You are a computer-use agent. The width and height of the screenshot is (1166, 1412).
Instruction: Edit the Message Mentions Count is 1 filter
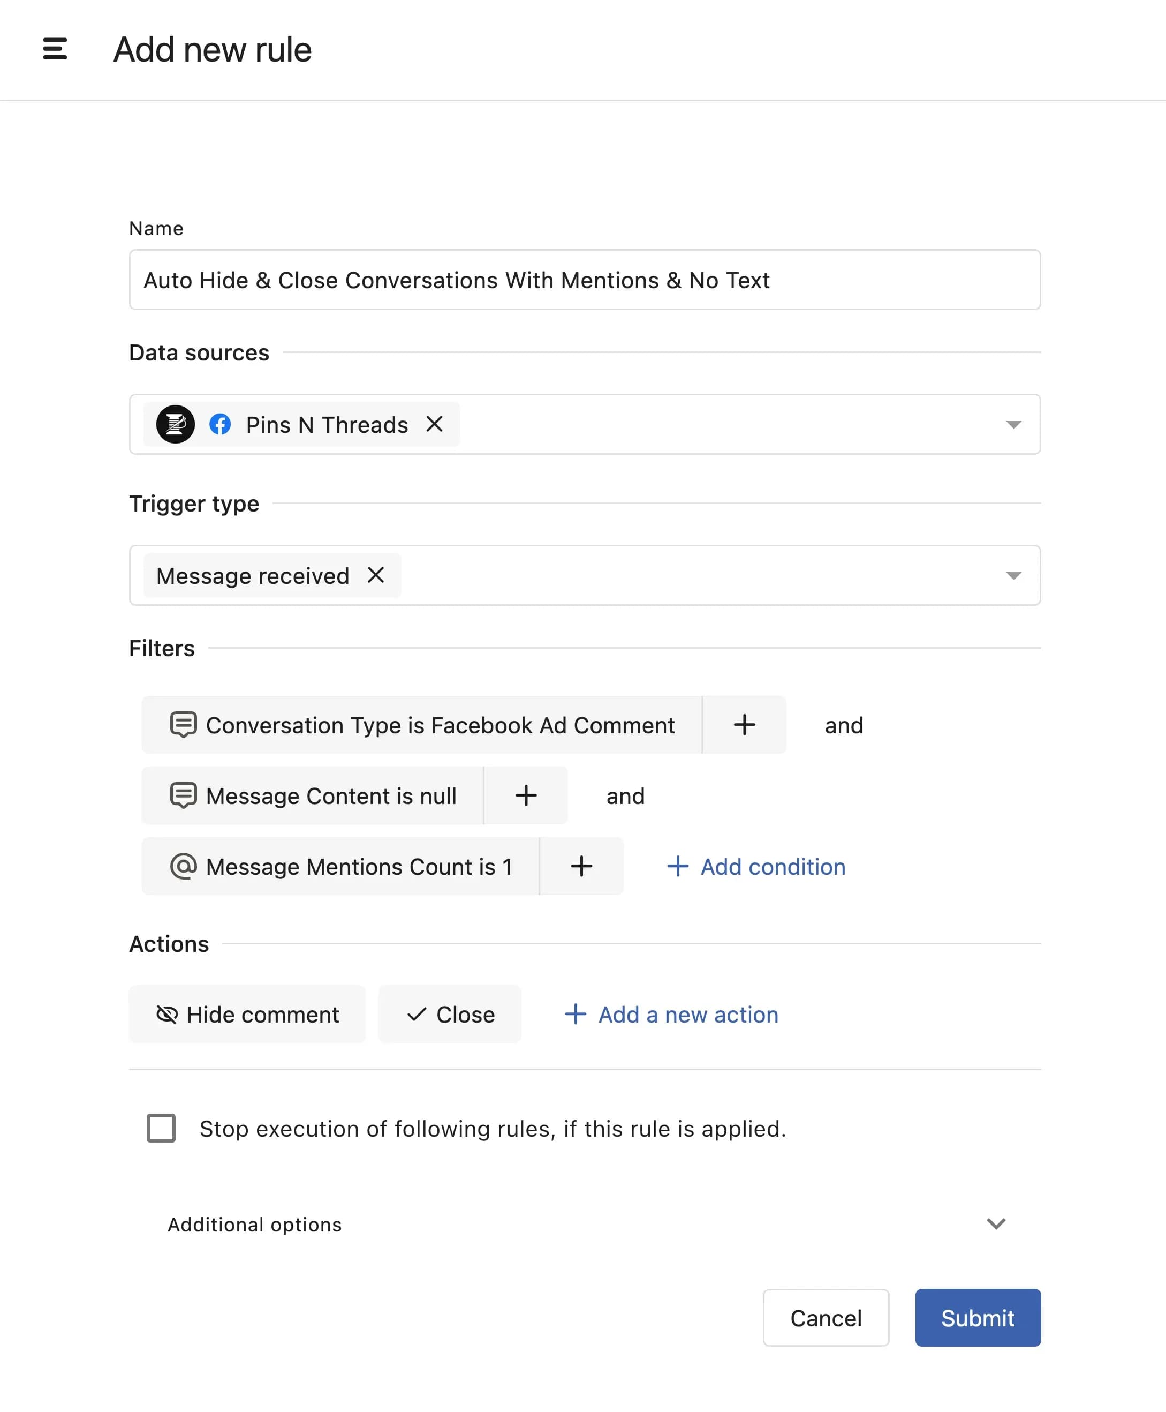[x=340, y=867]
